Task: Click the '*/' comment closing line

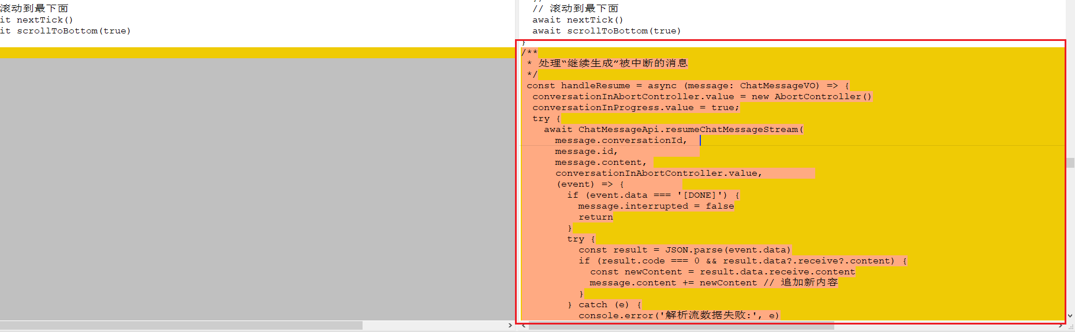Action: tap(532, 74)
